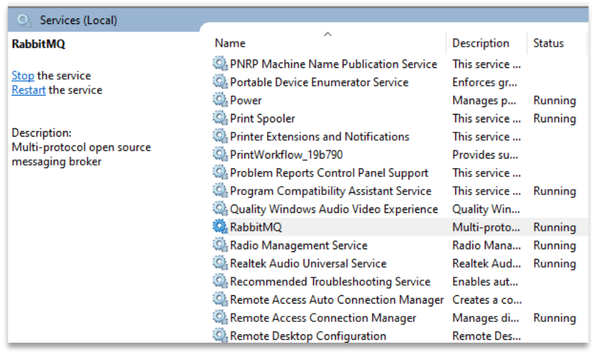Select the Print Spooler service name

coord(262,119)
